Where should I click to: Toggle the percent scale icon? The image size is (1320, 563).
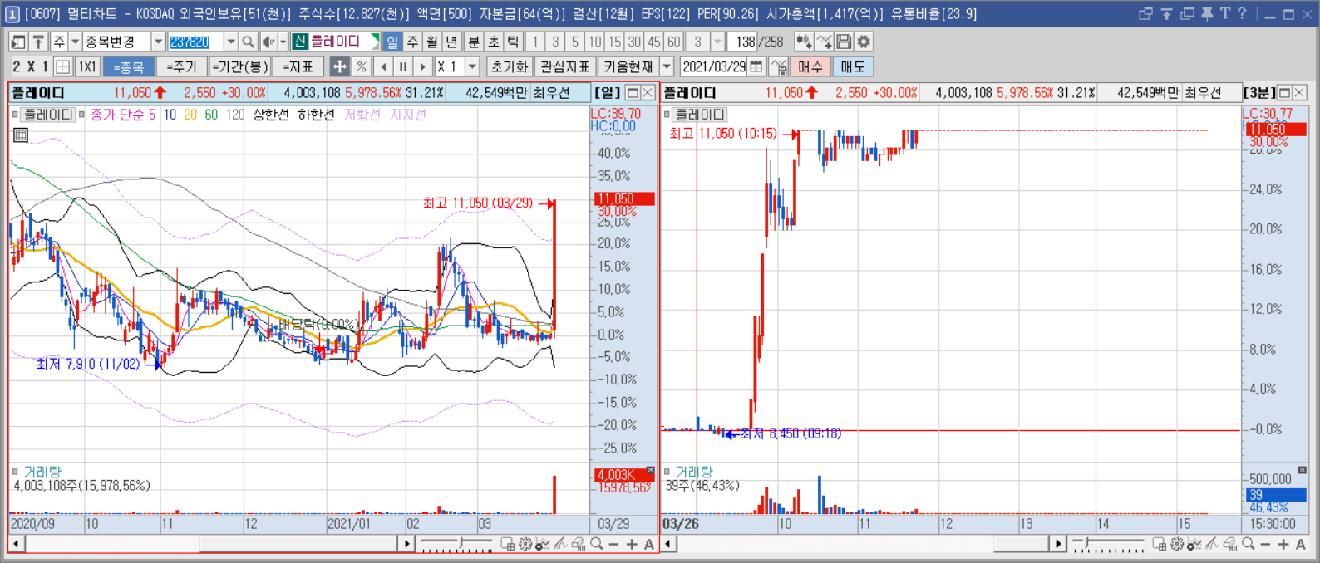(361, 66)
